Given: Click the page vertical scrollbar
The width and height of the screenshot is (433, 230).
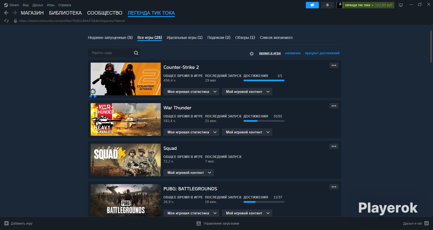Looking at the screenshot, I should [x=431, y=46].
